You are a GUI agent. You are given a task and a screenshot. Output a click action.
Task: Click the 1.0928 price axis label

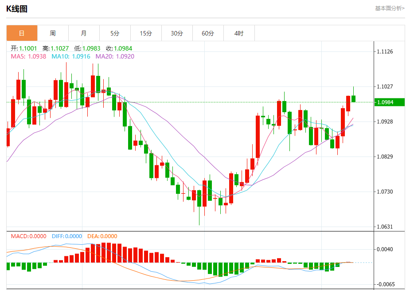tap(385, 121)
